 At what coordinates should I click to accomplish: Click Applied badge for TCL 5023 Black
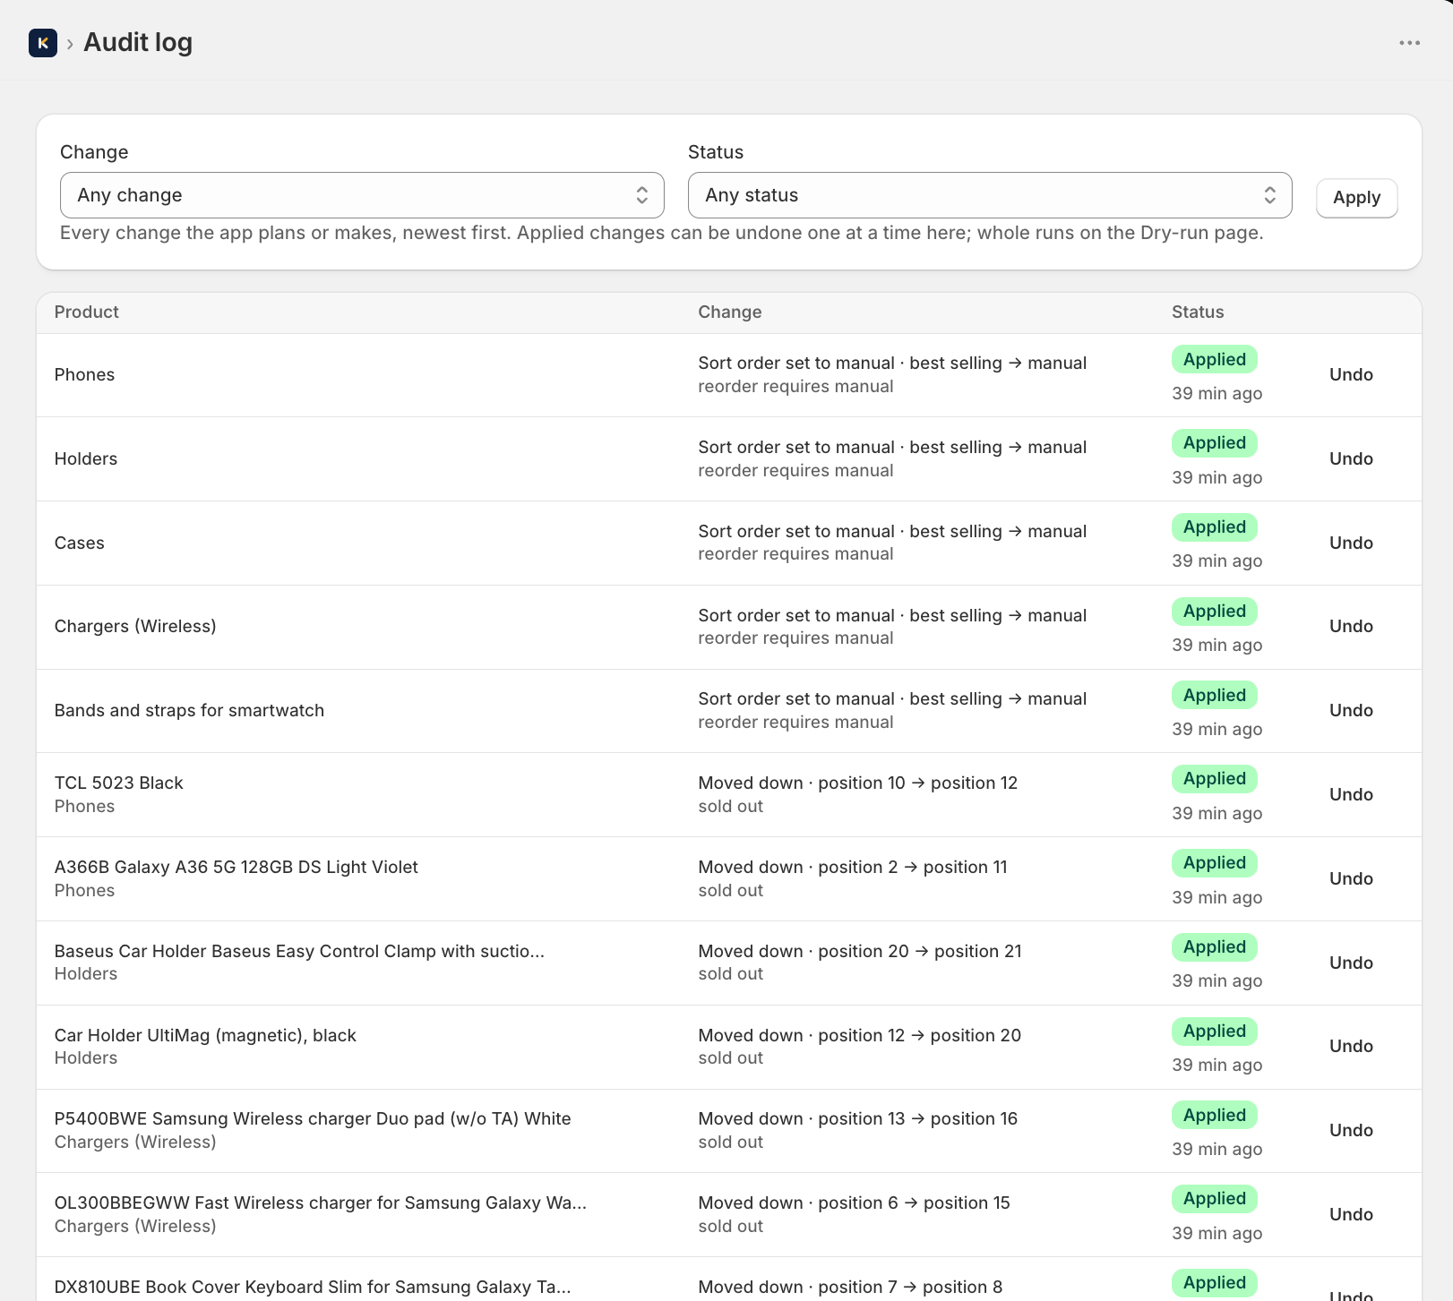[x=1215, y=779]
